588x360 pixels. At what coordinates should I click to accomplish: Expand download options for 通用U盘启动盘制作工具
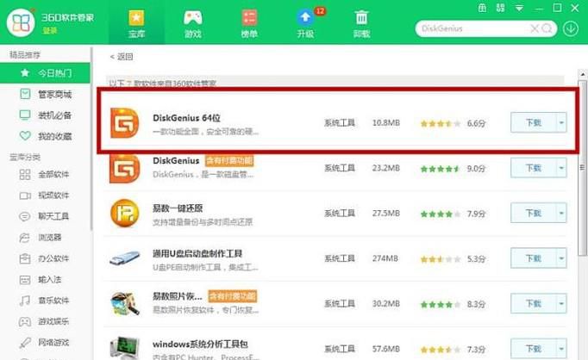pyautogui.click(x=561, y=258)
